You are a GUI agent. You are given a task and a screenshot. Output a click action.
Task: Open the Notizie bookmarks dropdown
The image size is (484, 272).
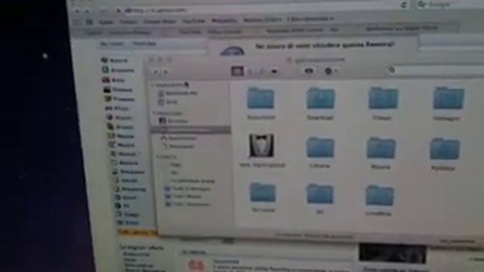coord(262,20)
